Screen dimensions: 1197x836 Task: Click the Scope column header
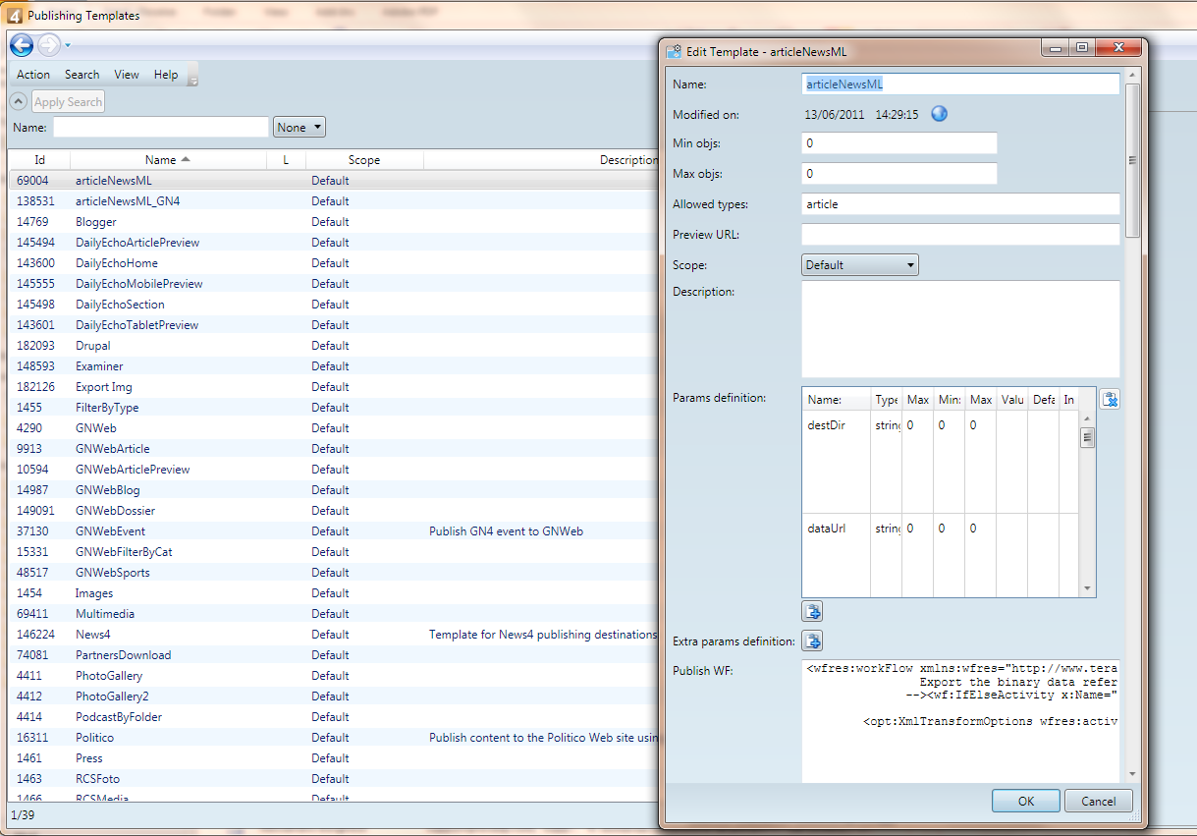pyautogui.click(x=364, y=160)
